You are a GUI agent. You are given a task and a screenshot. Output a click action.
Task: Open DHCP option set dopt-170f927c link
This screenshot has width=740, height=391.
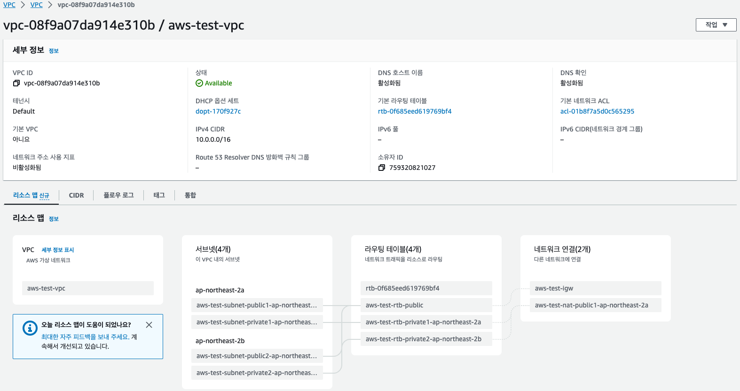(x=218, y=112)
